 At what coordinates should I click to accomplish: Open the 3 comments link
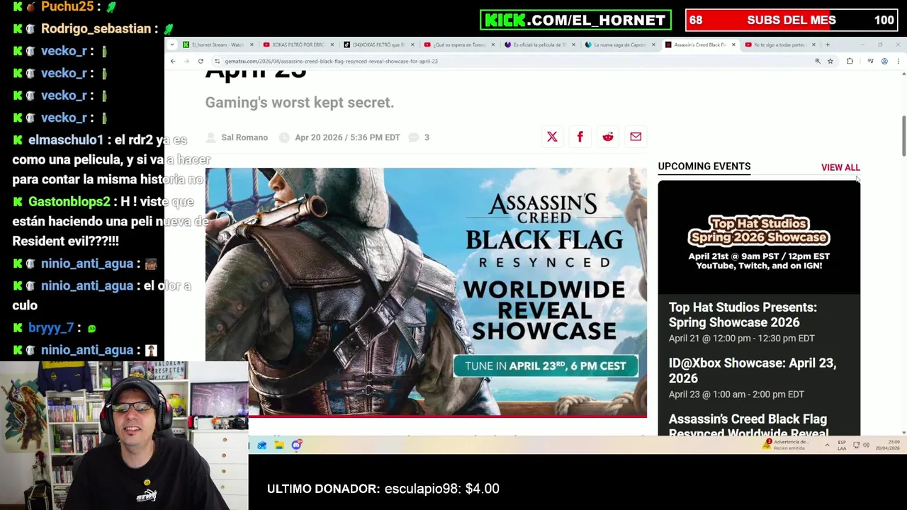[427, 137]
